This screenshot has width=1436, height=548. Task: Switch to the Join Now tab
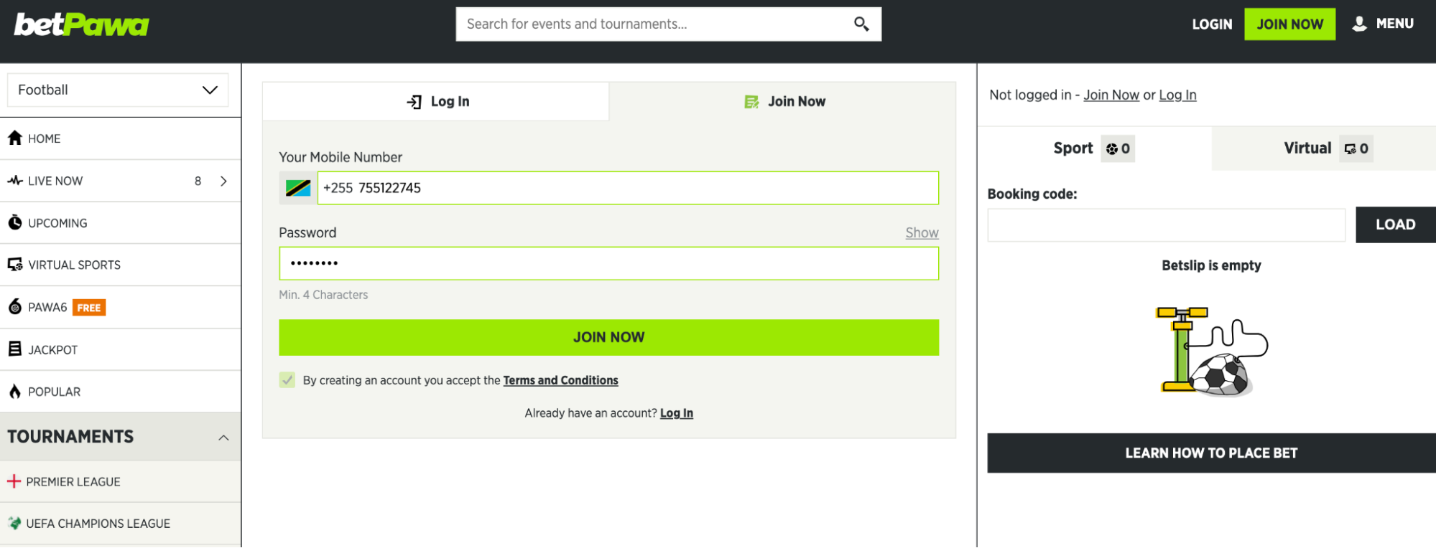click(x=782, y=102)
